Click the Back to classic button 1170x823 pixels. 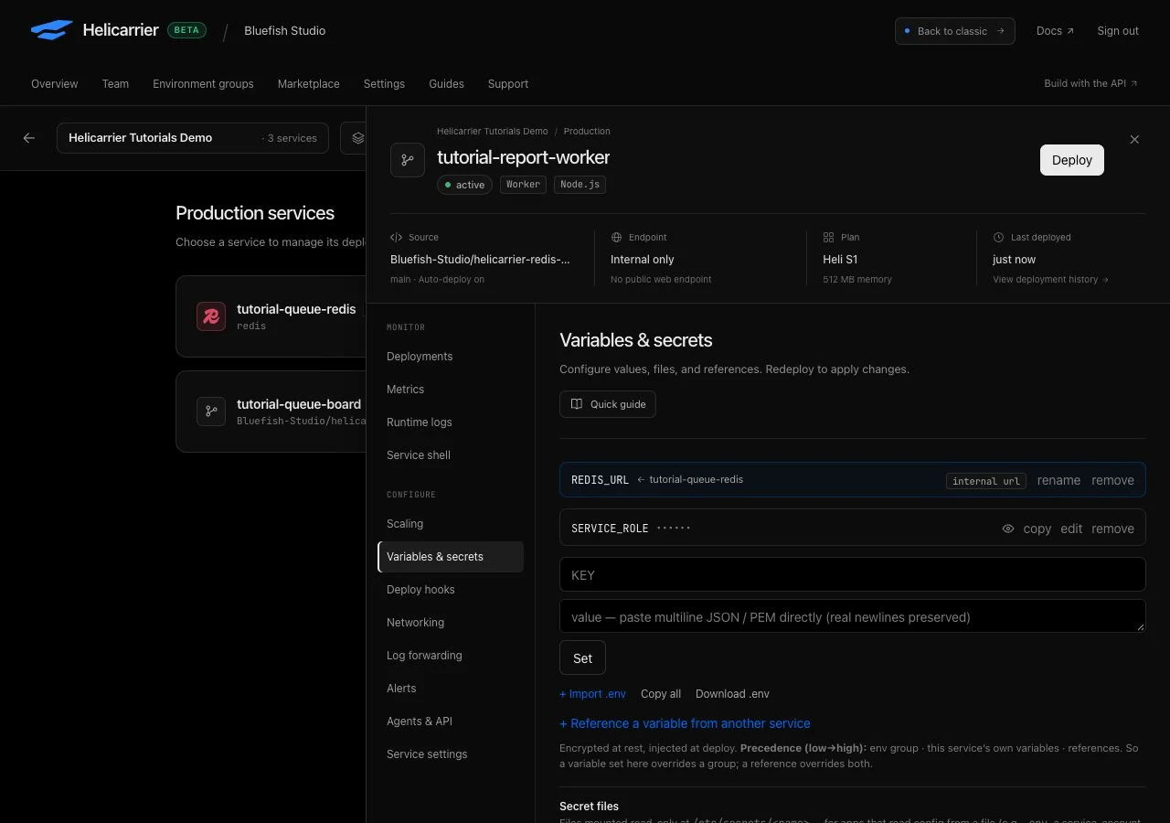click(x=955, y=31)
